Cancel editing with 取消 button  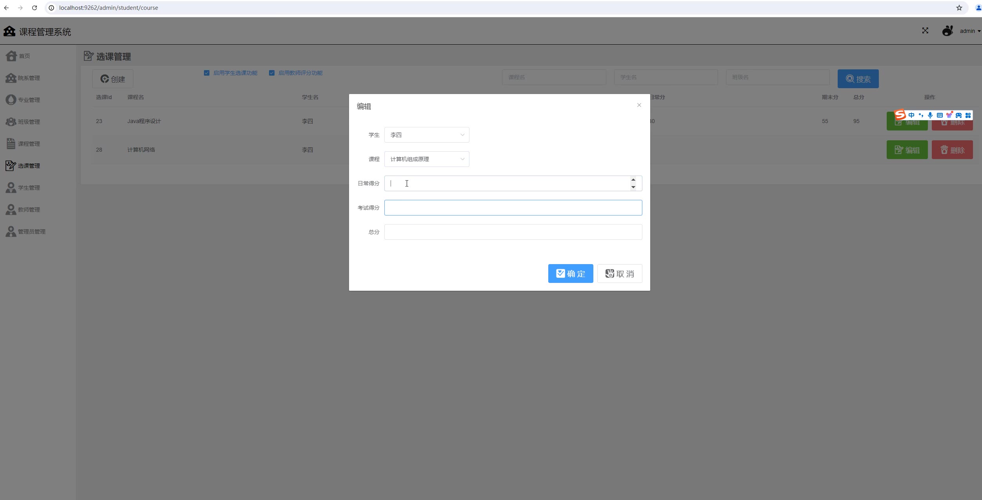619,274
